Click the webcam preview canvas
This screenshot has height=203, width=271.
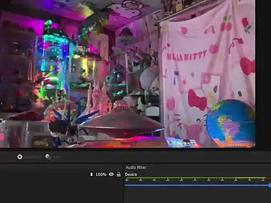pos(128,74)
